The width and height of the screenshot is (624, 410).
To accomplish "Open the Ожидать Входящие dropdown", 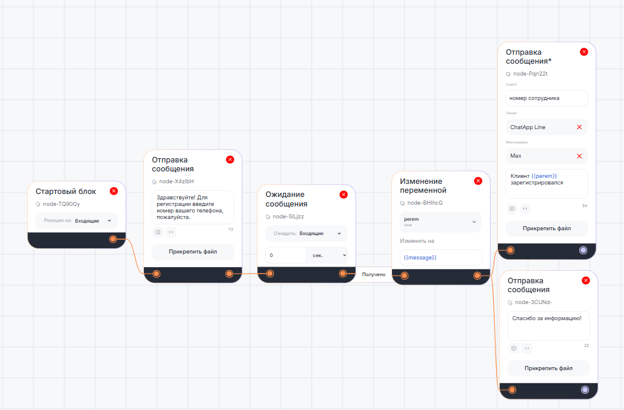I will pos(306,234).
